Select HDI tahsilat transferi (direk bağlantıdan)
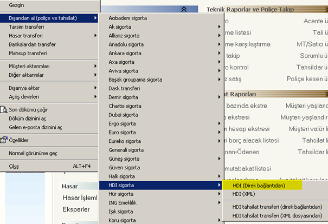The width and height of the screenshot is (328, 224). (x=276, y=207)
